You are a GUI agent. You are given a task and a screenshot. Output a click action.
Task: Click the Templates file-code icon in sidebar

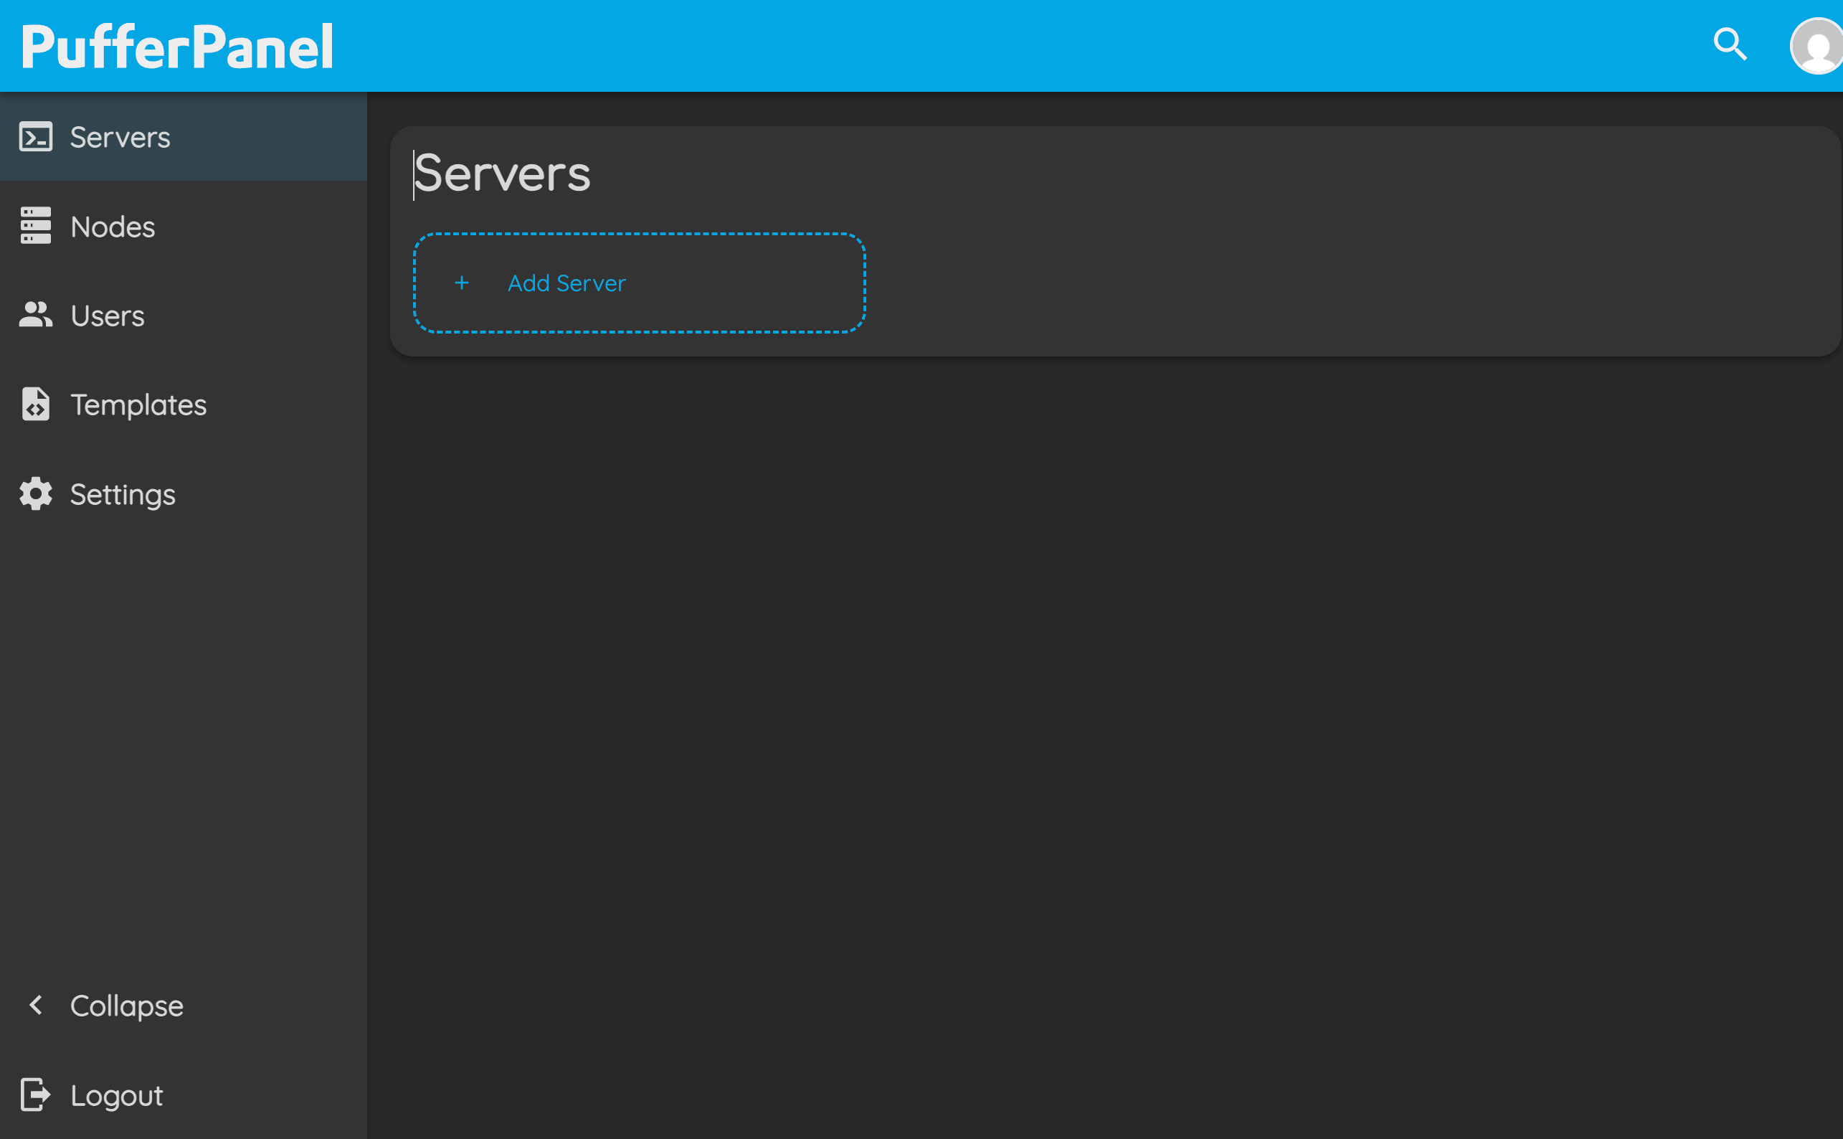(x=35, y=404)
